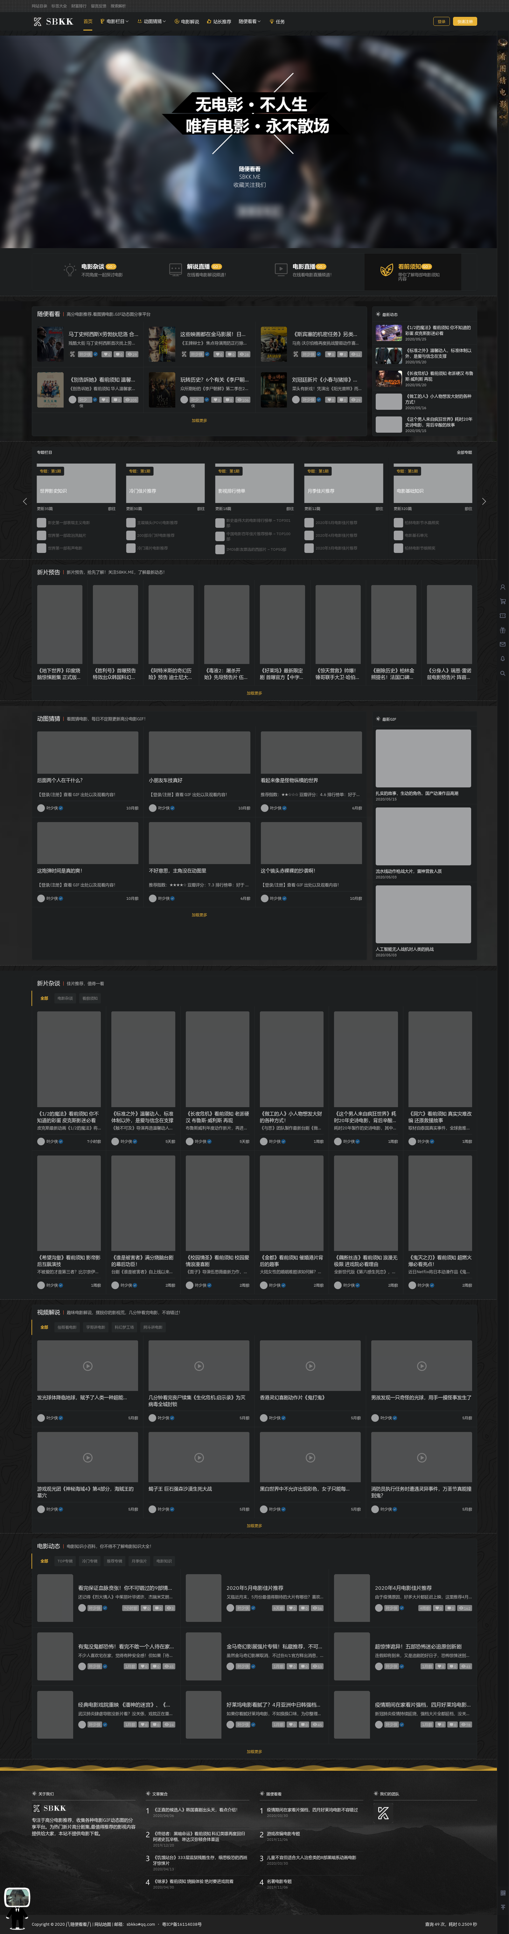This screenshot has height=1934, width=509.
Task: Select 看前须知 tab in 新片杂谈
Action: (x=90, y=999)
